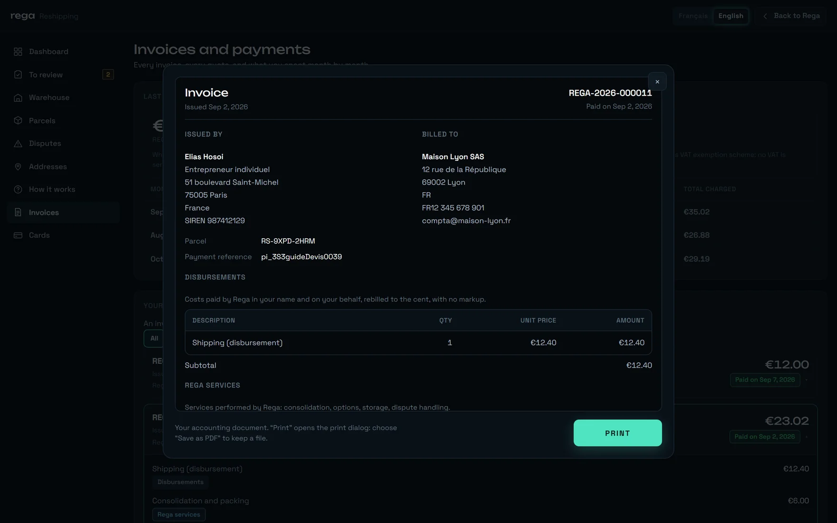This screenshot has height=523, width=837.
Task: Click the Shipping (disbursement) table row
Action: coord(418,343)
